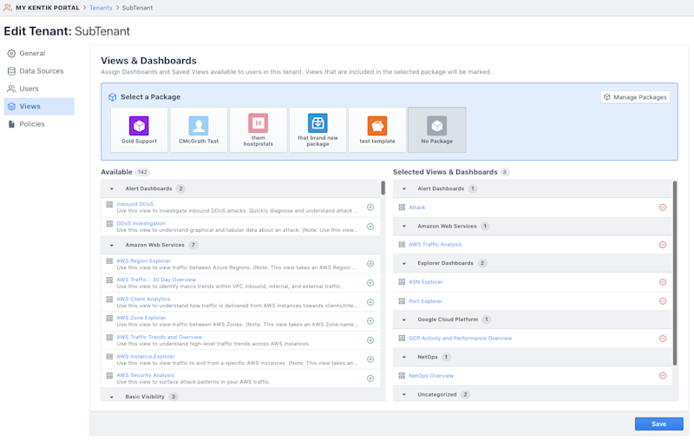Add AWS Client Analytics with plus icon
Viewport: 694px width, 441px height.
tap(370, 302)
